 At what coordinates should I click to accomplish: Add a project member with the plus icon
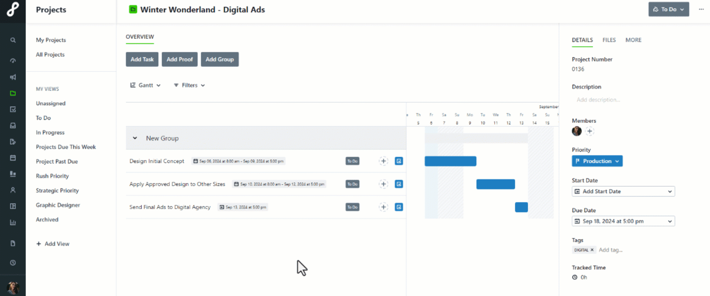pos(590,131)
